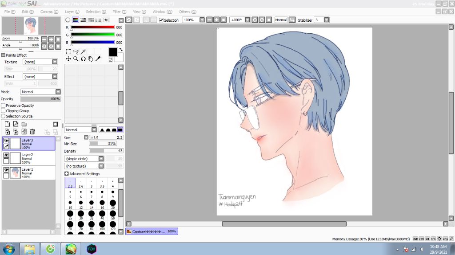Screen dimensions: 455x255
Task: Open the (no texture) brush texture dropdown
Action: tap(101, 166)
